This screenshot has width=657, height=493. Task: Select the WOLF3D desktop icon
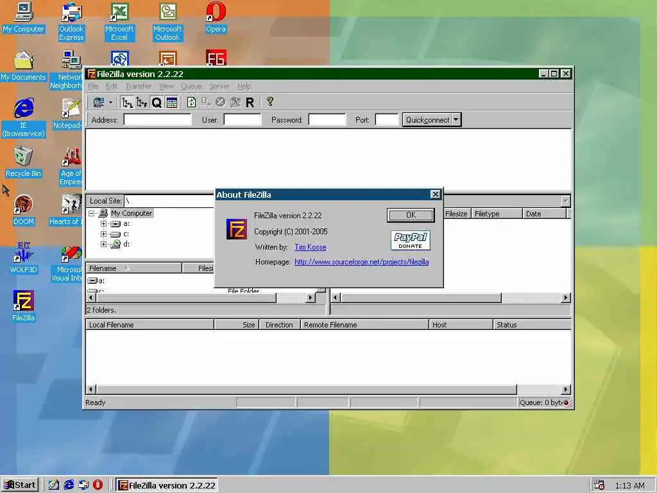[23, 258]
